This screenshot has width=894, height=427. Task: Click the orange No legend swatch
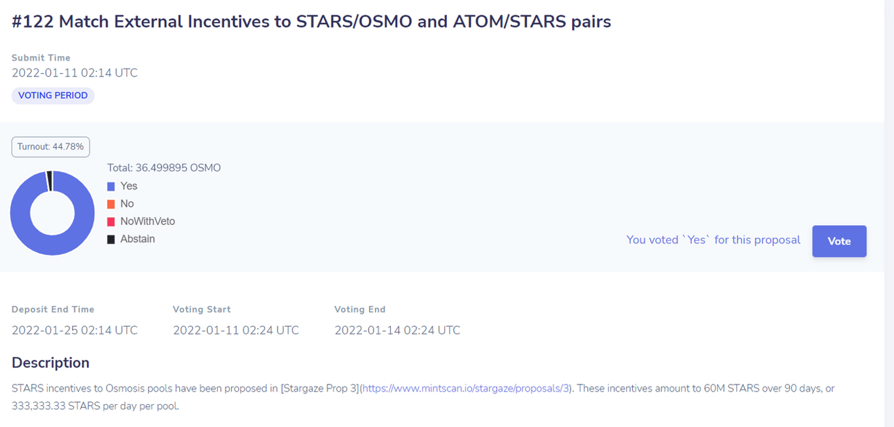[111, 204]
